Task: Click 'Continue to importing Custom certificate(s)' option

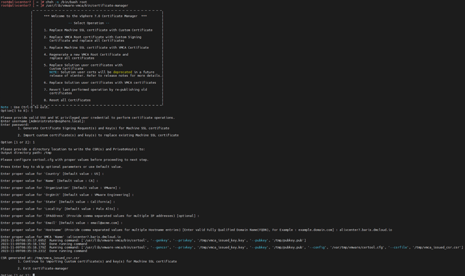Action: pos(96,261)
